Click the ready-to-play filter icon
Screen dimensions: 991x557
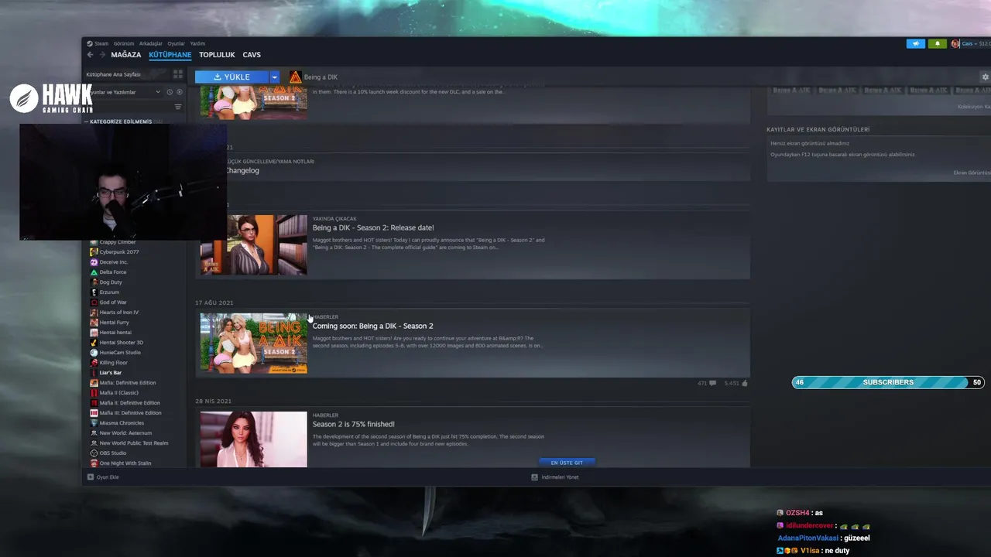click(180, 92)
